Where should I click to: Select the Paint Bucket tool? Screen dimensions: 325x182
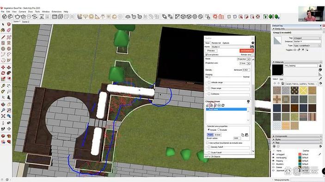3,30
